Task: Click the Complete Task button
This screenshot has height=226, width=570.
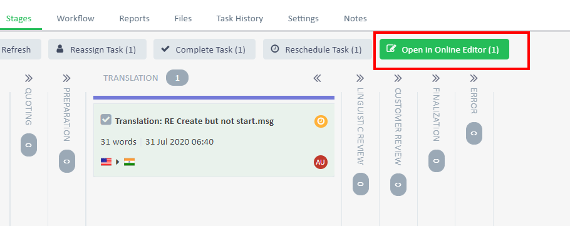Action: 204,49
